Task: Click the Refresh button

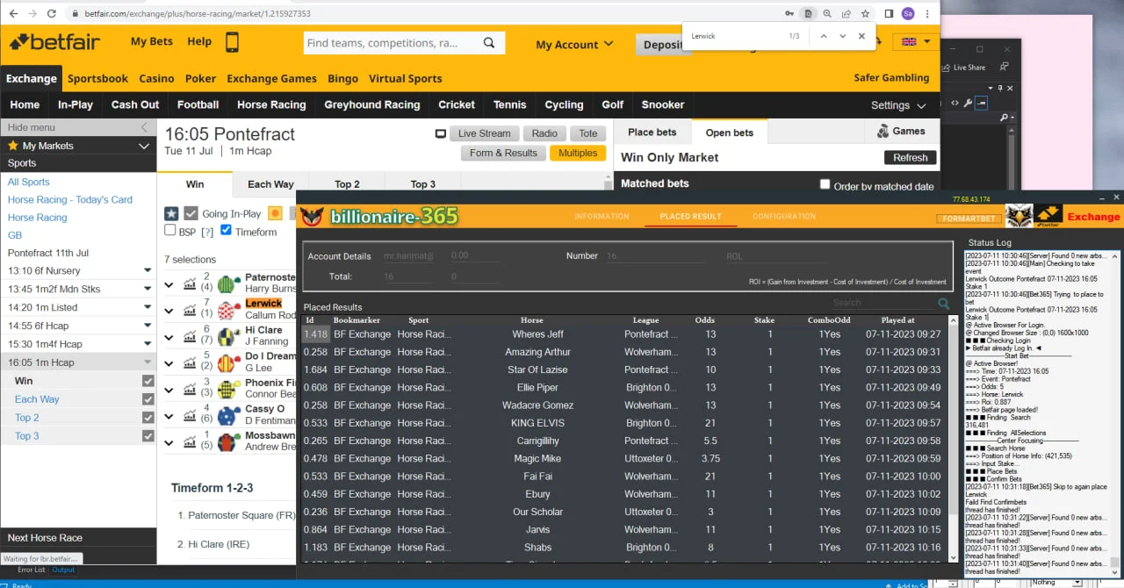Action: [910, 158]
